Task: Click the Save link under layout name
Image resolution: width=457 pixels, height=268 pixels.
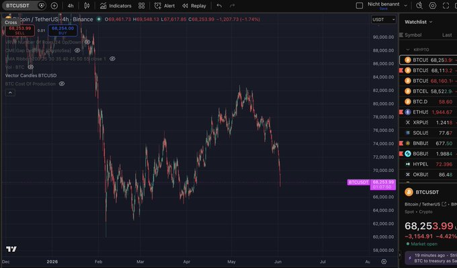Action: (383, 9)
